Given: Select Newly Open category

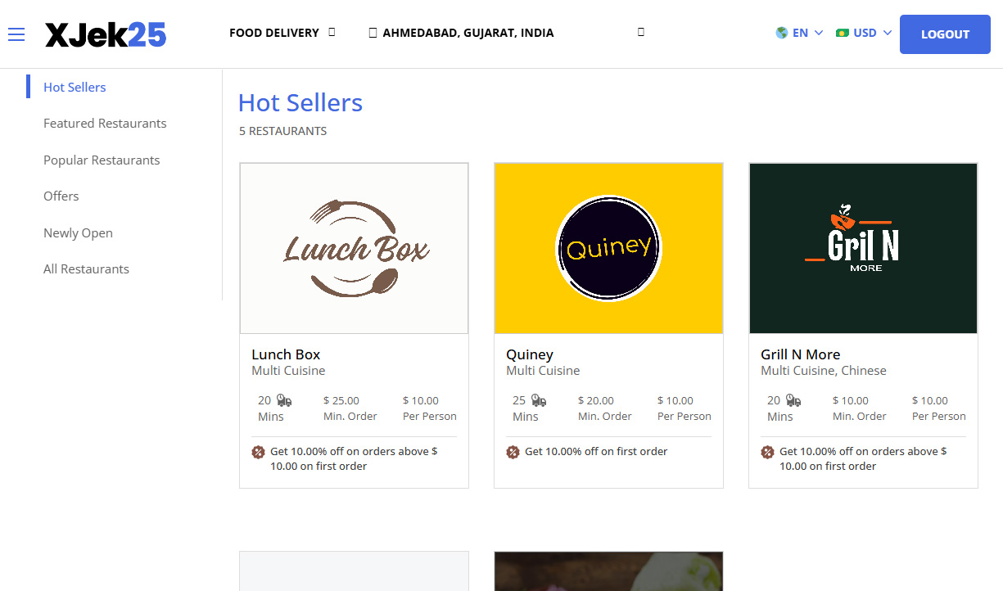Looking at the screenshot, I should 78,232.
